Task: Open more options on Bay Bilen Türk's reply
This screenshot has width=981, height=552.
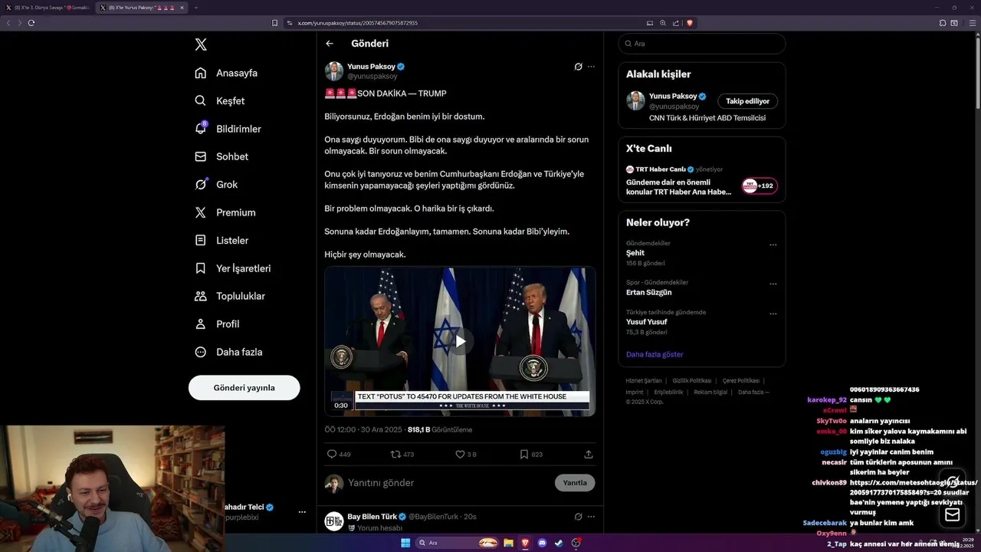Action: coord(591,517)
